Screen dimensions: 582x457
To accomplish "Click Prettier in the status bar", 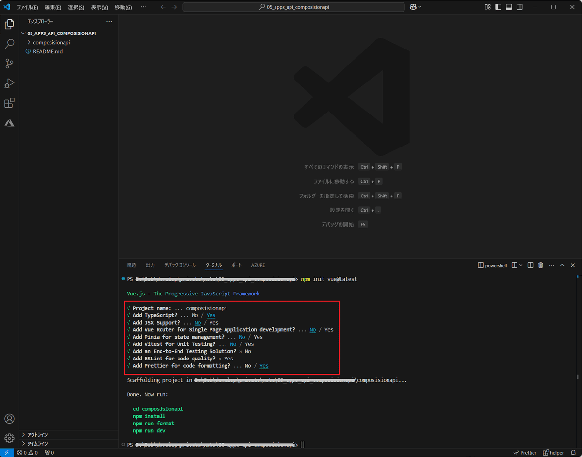I will [x=524, y=452].
